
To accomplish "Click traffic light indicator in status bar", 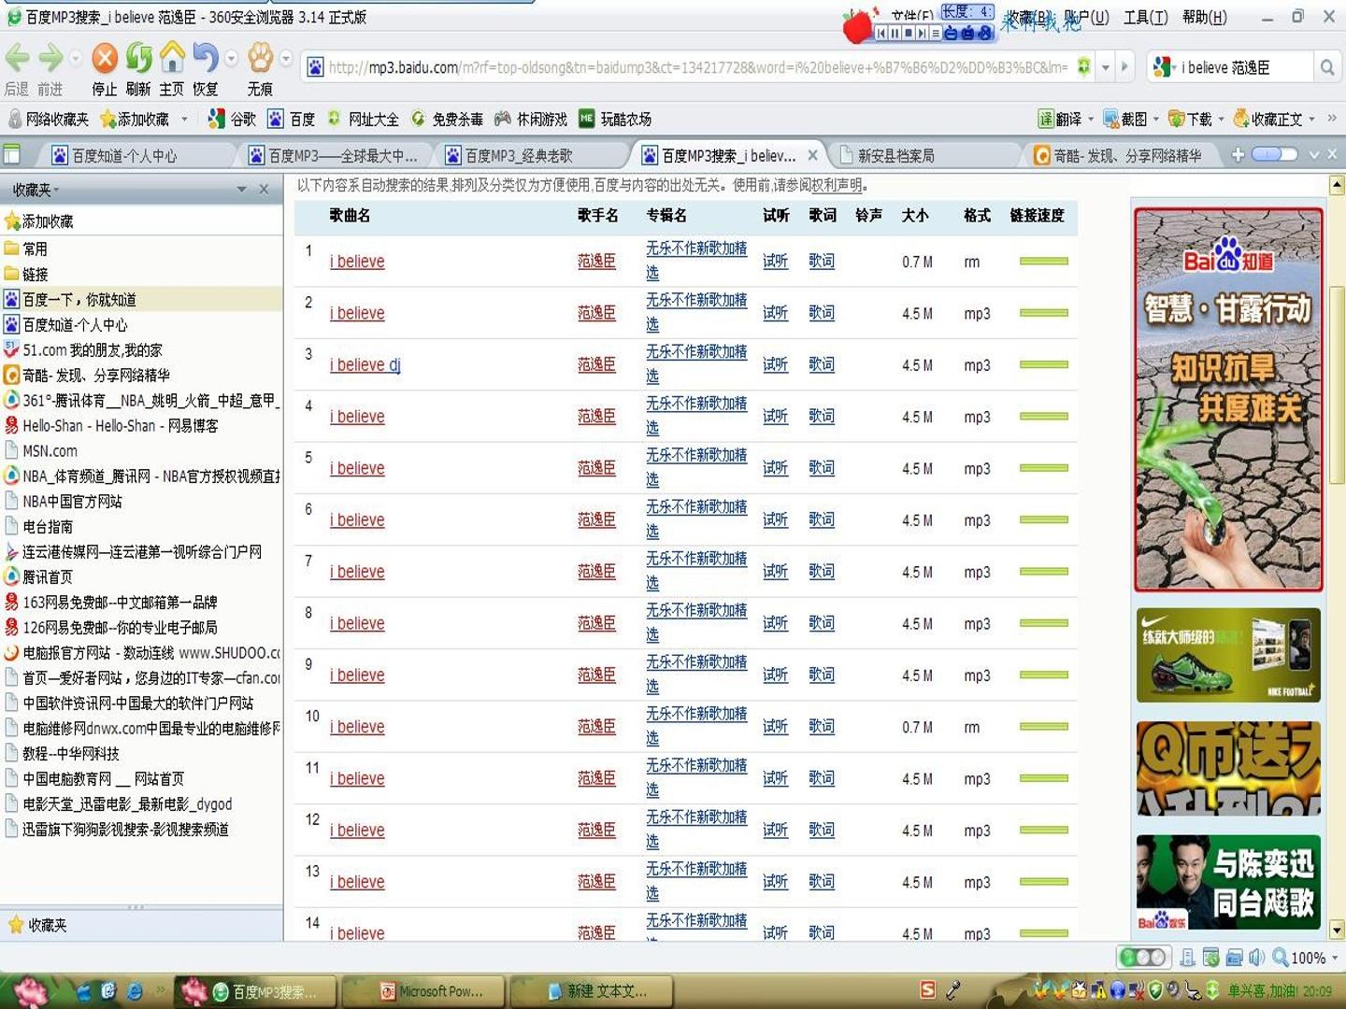I will [1143, 958].
